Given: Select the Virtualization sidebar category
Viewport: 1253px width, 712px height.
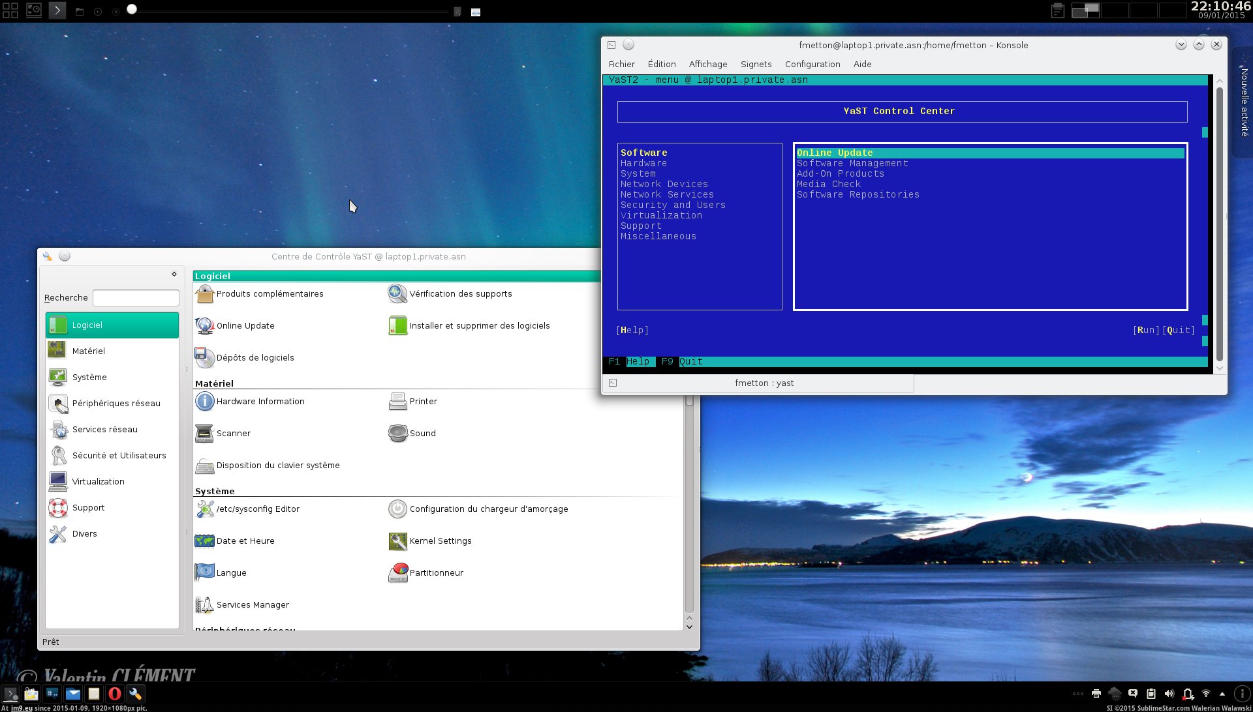Looking at the screenshot, I should point(98,481).
